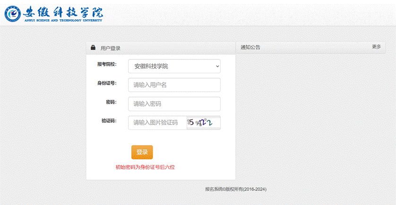Click the English university name under the logo
Viewport: 396px width, 205px height.
pos(63,20)
